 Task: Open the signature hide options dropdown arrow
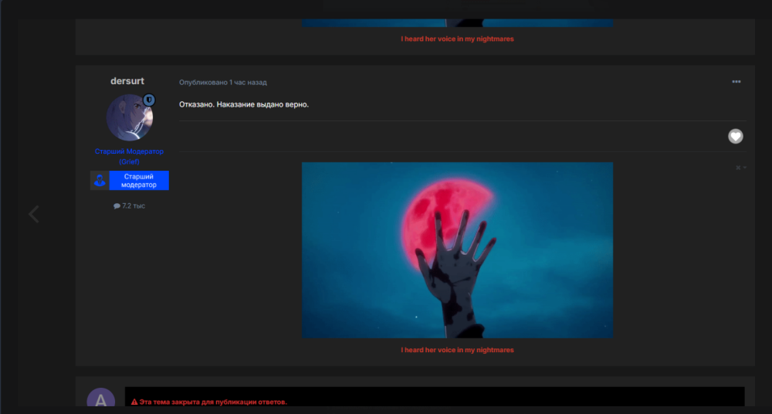coord(744,168)
